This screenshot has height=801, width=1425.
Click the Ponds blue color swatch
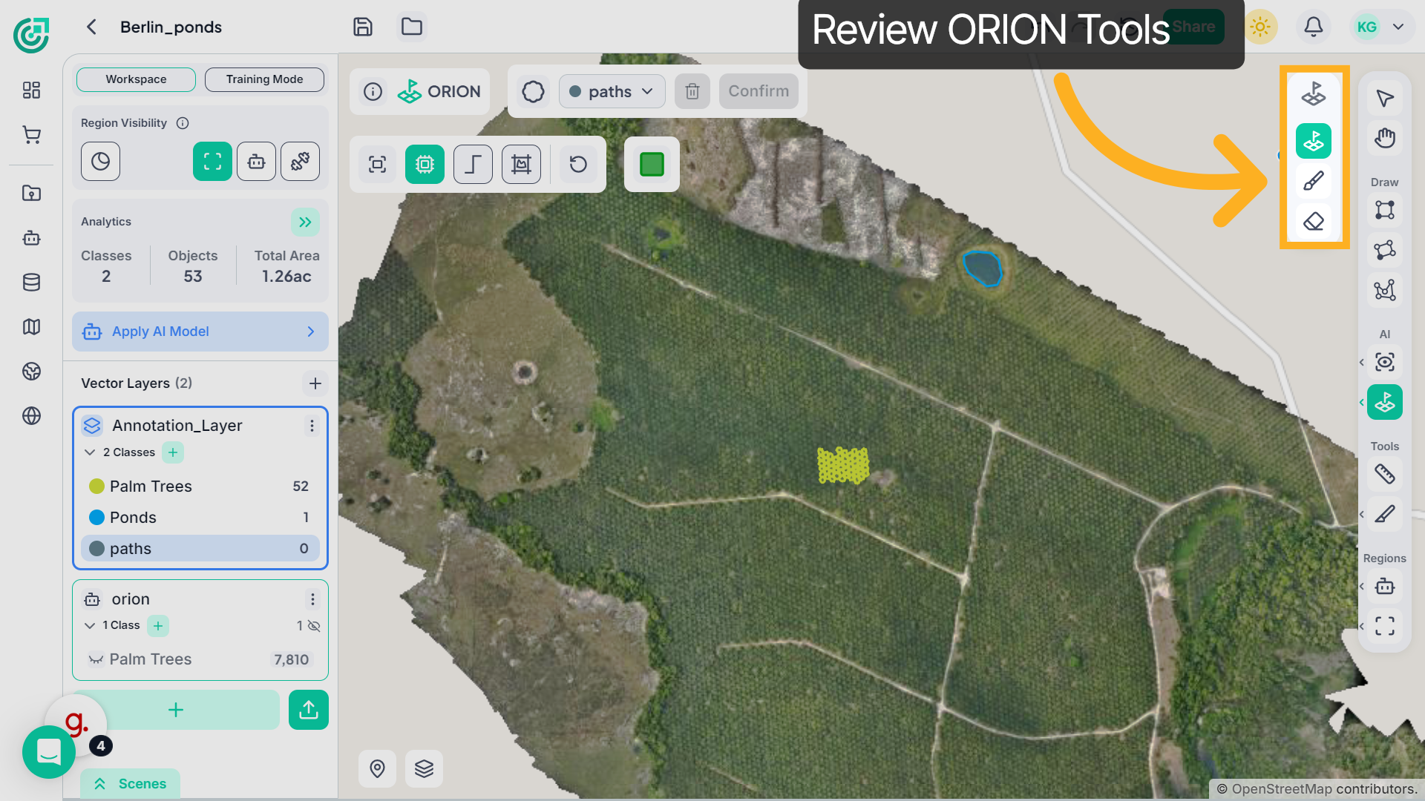pyautogui.click(x=96, y=518)
